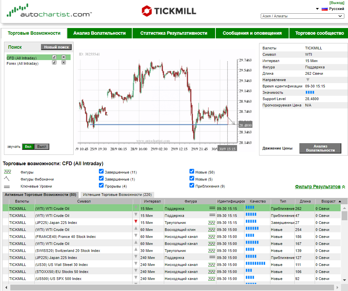
Task: Click the results table vertical scrollbar thumb
Action: pos(344,216)
